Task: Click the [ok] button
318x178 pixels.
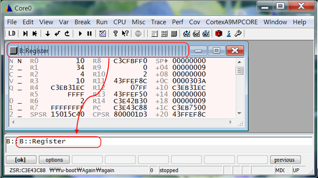Action: (20, 160)
